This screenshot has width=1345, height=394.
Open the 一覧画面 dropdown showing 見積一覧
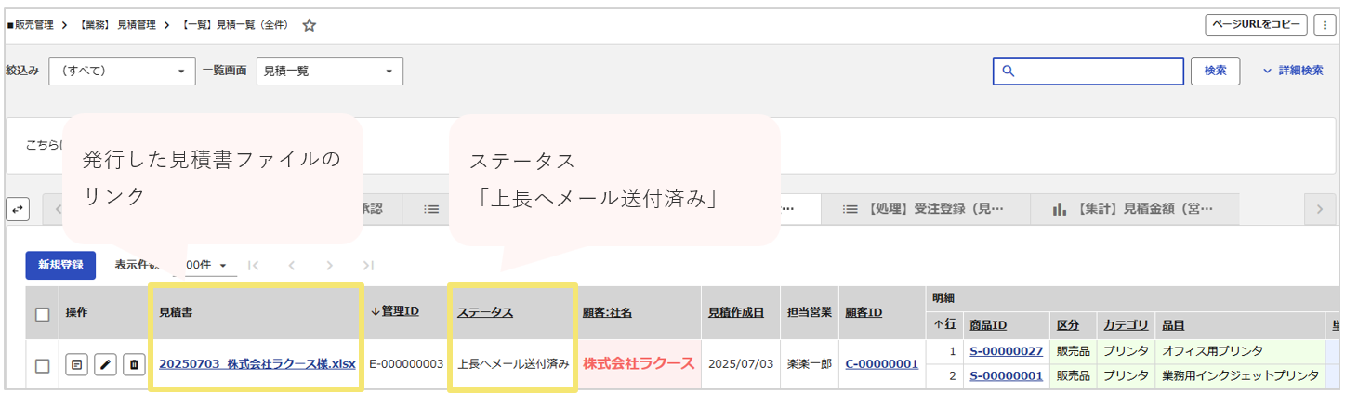pyautogui.click(x=329, y=72)
